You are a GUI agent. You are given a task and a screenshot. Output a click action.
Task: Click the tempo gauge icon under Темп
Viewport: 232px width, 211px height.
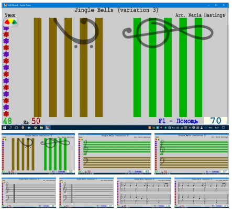tap(10, 22)
